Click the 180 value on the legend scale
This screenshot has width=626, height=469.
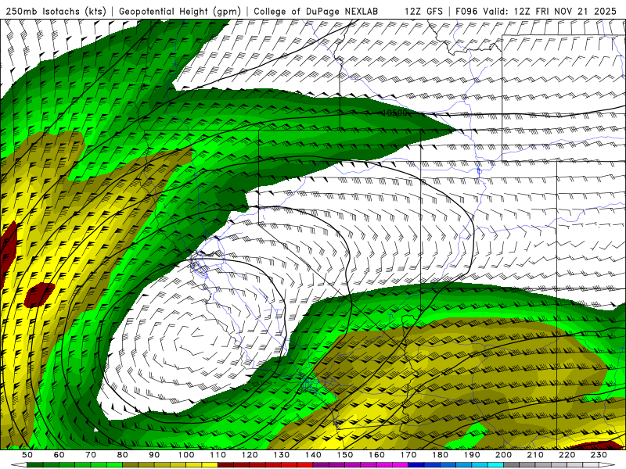coord(441,455)
